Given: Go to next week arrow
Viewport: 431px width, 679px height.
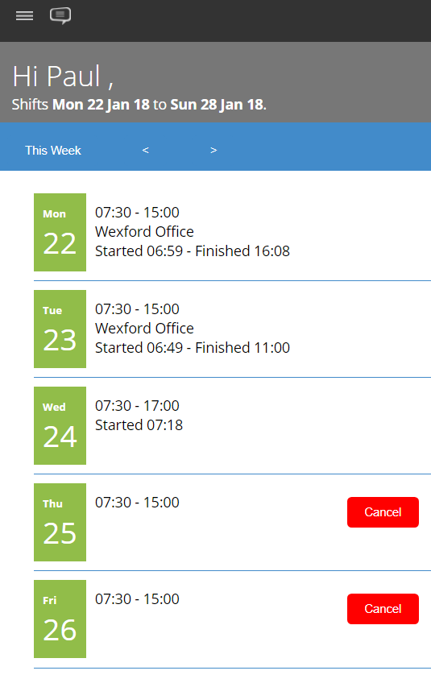Looking at the screenshot, I should (213, 151).
